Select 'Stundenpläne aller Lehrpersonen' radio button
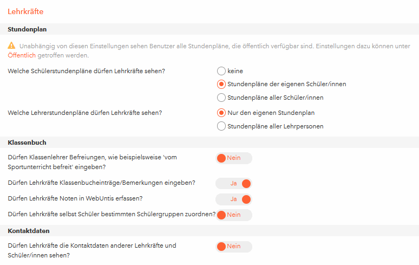Image resolution: width=419 pixels, height=265 pixels. click(x=221, y=126)
